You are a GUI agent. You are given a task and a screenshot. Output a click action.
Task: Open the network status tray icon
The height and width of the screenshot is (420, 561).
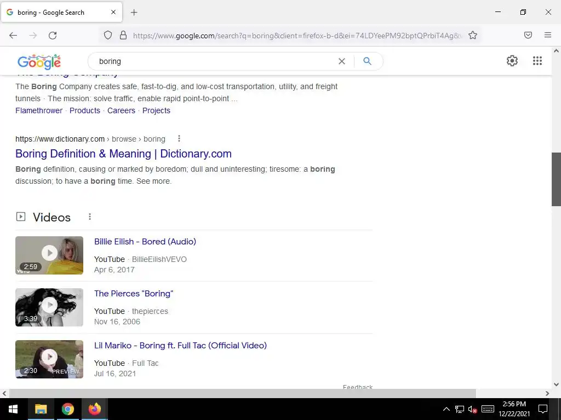click(x=460, y=409)
